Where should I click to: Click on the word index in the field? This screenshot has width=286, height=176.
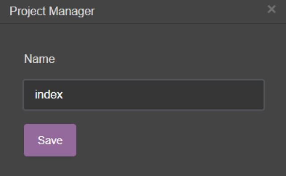point(49,94)
